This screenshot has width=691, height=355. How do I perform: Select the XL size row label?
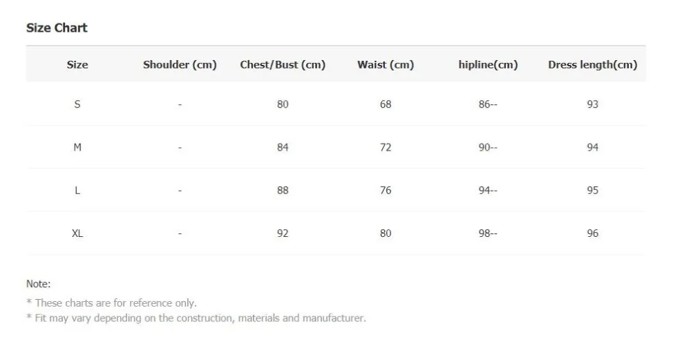pyautogui.click(x=77, y=233)
